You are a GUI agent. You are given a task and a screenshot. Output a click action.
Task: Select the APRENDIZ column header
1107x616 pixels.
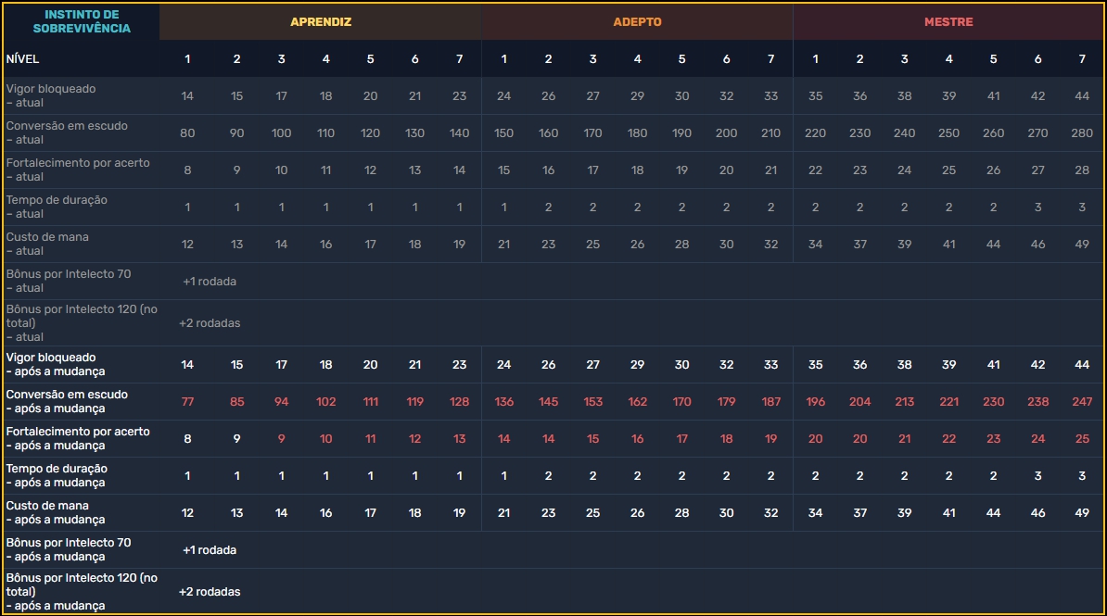(x=321, y=22)
